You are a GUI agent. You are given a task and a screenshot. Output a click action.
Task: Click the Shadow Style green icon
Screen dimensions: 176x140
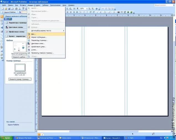click(128, 12)
